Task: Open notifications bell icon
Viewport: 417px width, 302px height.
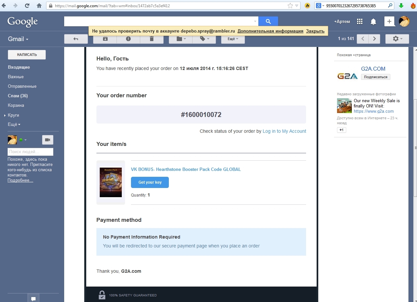Action: click(373, 22)
